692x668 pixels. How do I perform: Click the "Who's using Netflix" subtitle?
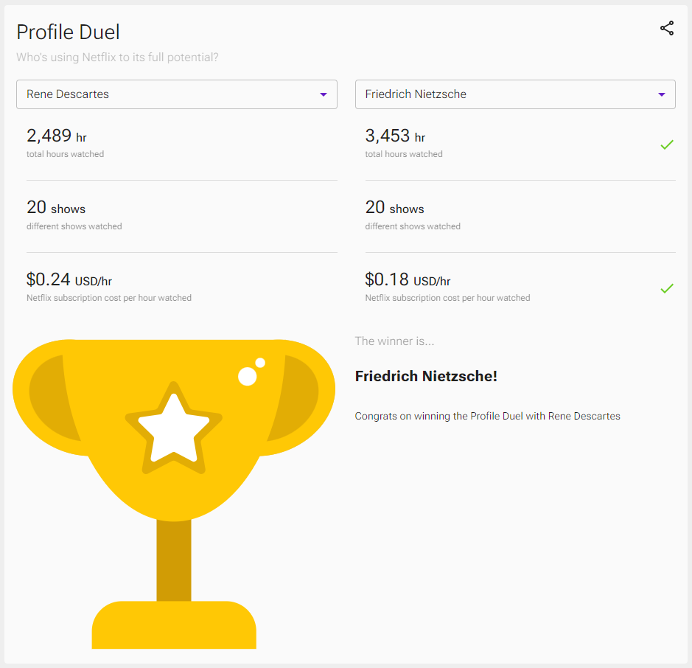click(x=117, y=58)
